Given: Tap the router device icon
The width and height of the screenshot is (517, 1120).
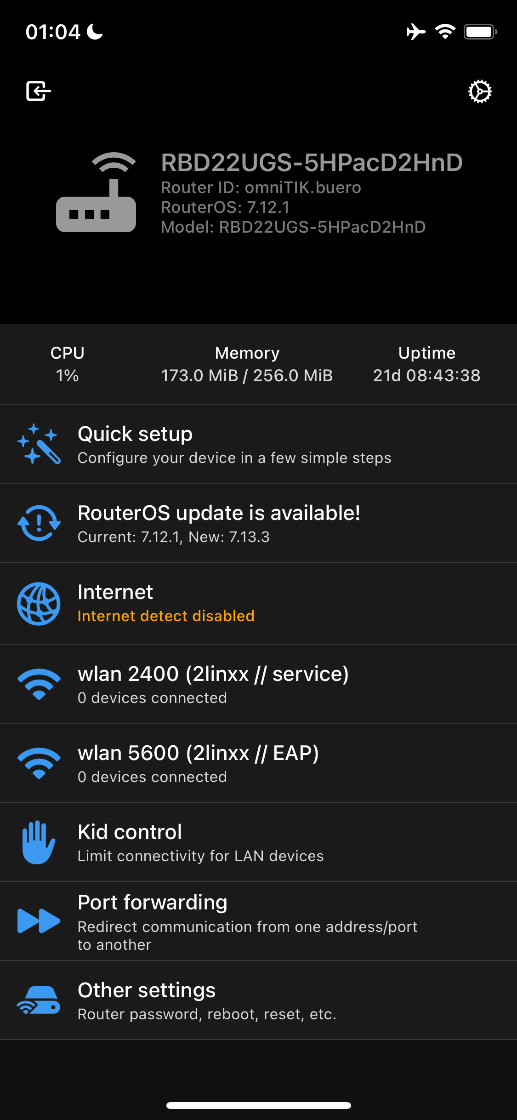Looking at the screenshot, I should 96,192.
